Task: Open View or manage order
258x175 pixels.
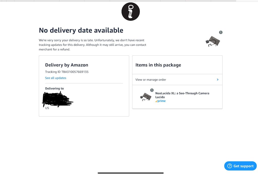Action: [151, 80]
